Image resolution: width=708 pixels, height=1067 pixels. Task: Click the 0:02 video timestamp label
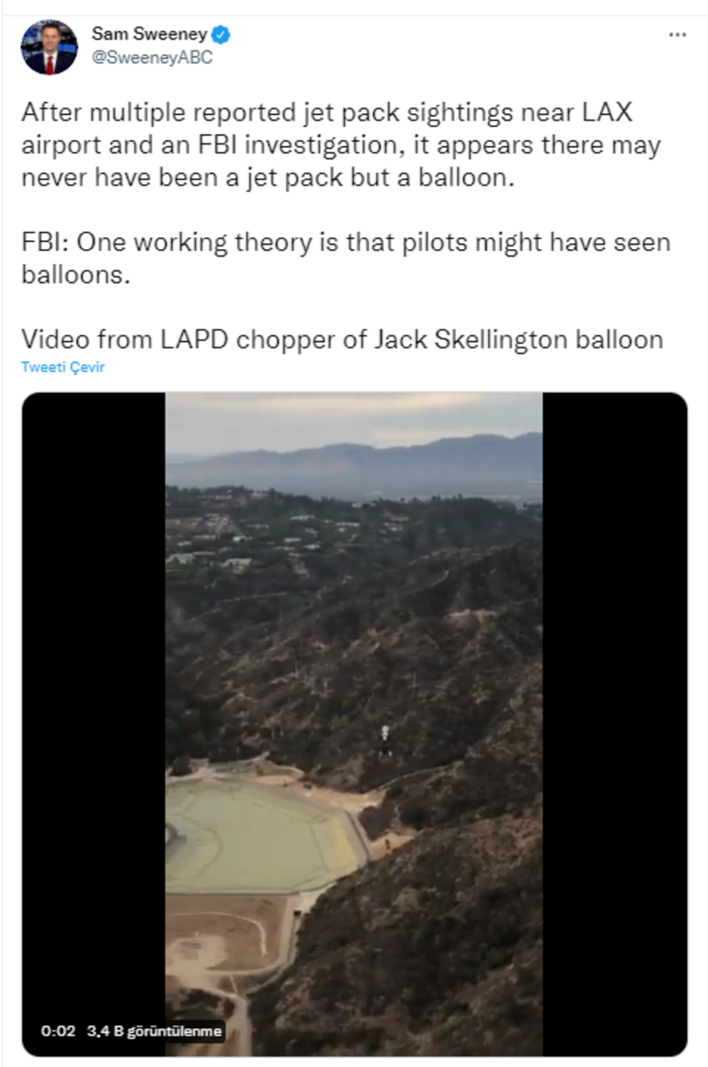pos(58,1031)
